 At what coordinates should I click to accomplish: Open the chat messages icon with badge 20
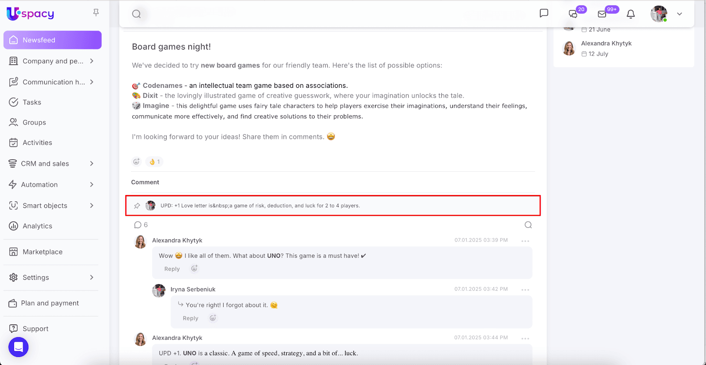coord(573,14)
